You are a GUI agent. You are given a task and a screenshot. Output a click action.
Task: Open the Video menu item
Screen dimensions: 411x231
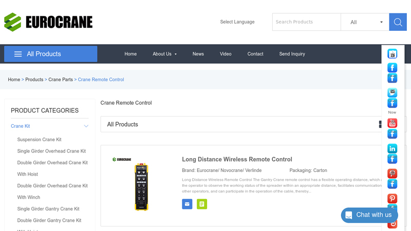[x=226, y=54]
